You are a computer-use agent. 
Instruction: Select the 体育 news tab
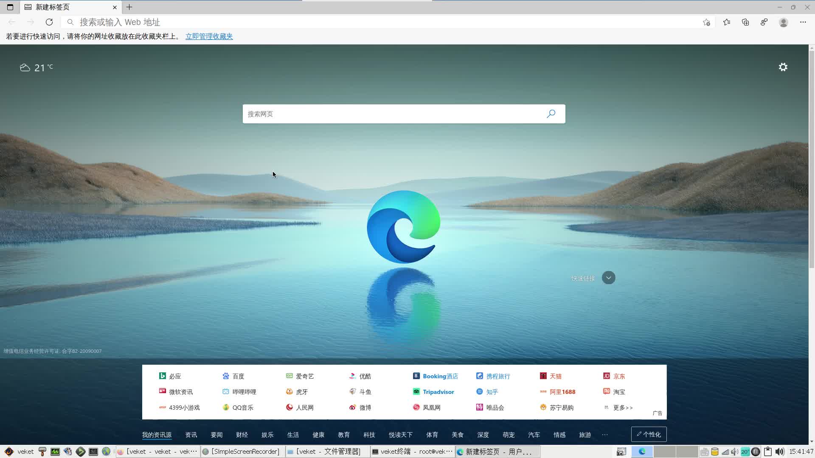click(432, 435)
